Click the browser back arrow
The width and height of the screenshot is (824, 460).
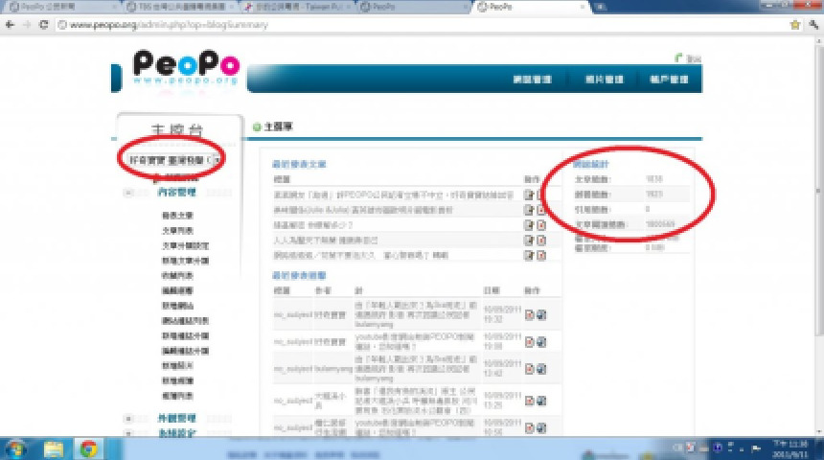[x=11, y=24]
